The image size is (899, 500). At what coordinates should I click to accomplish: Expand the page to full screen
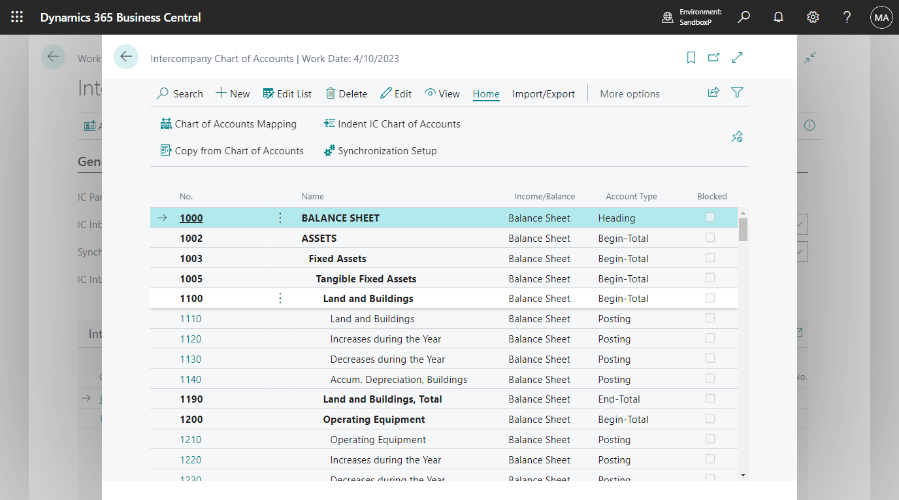pos(737,58)
